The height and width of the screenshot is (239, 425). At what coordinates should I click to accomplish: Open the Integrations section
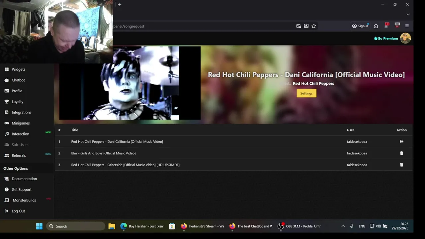click(21, 113)
